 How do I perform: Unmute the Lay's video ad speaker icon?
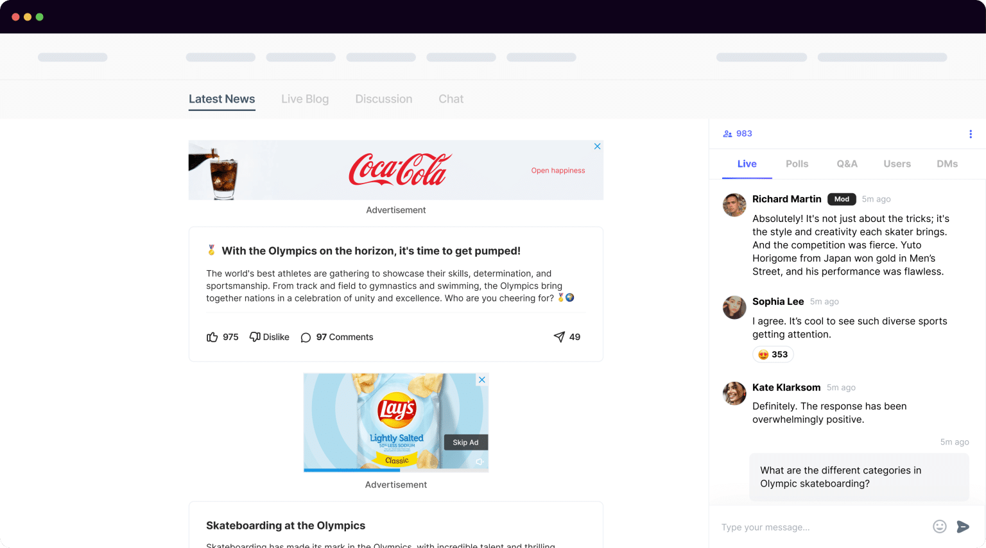(480, 461)
